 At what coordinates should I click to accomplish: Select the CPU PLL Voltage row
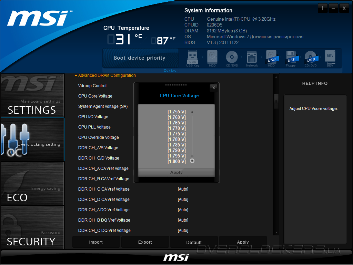94,127
